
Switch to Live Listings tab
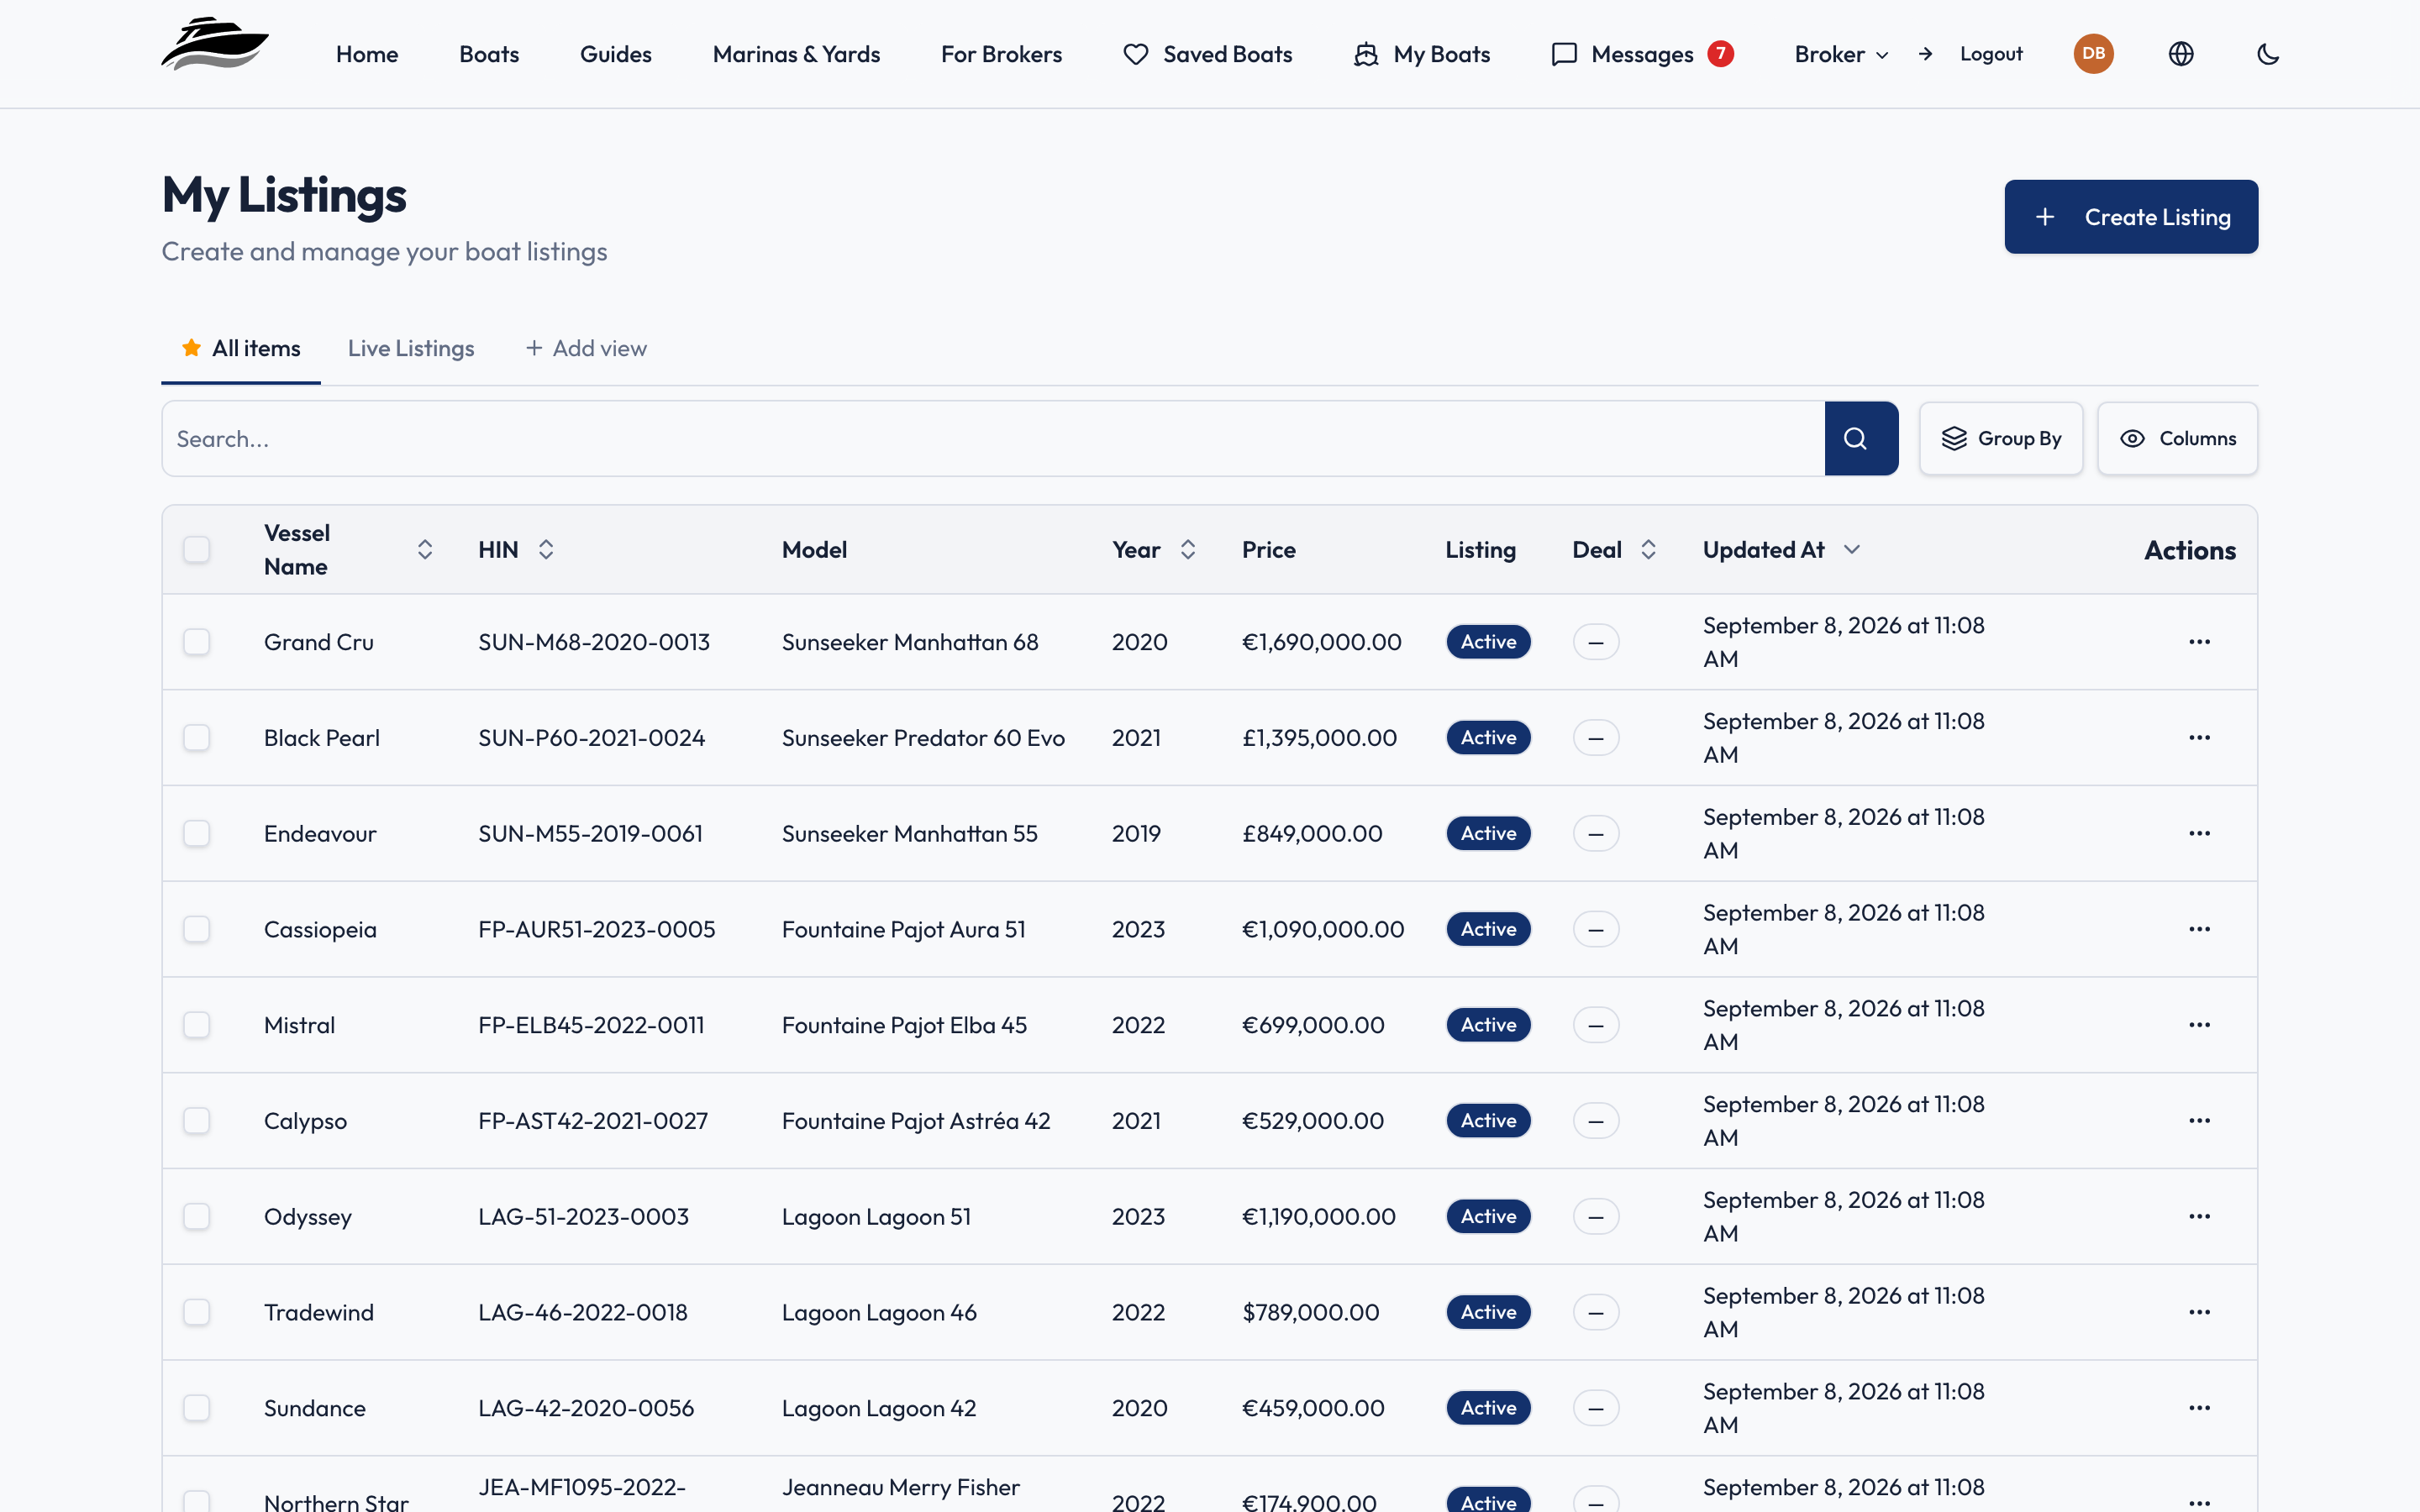411,348
